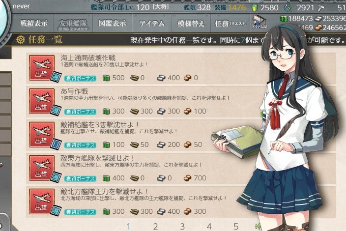Jump to quest page 5

tap(236, 227)
